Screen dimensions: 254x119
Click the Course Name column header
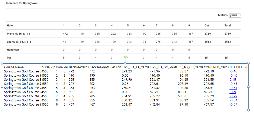14,67
